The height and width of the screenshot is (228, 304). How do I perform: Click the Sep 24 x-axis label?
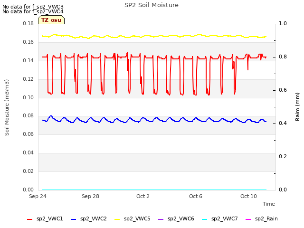tap(38, 196)
